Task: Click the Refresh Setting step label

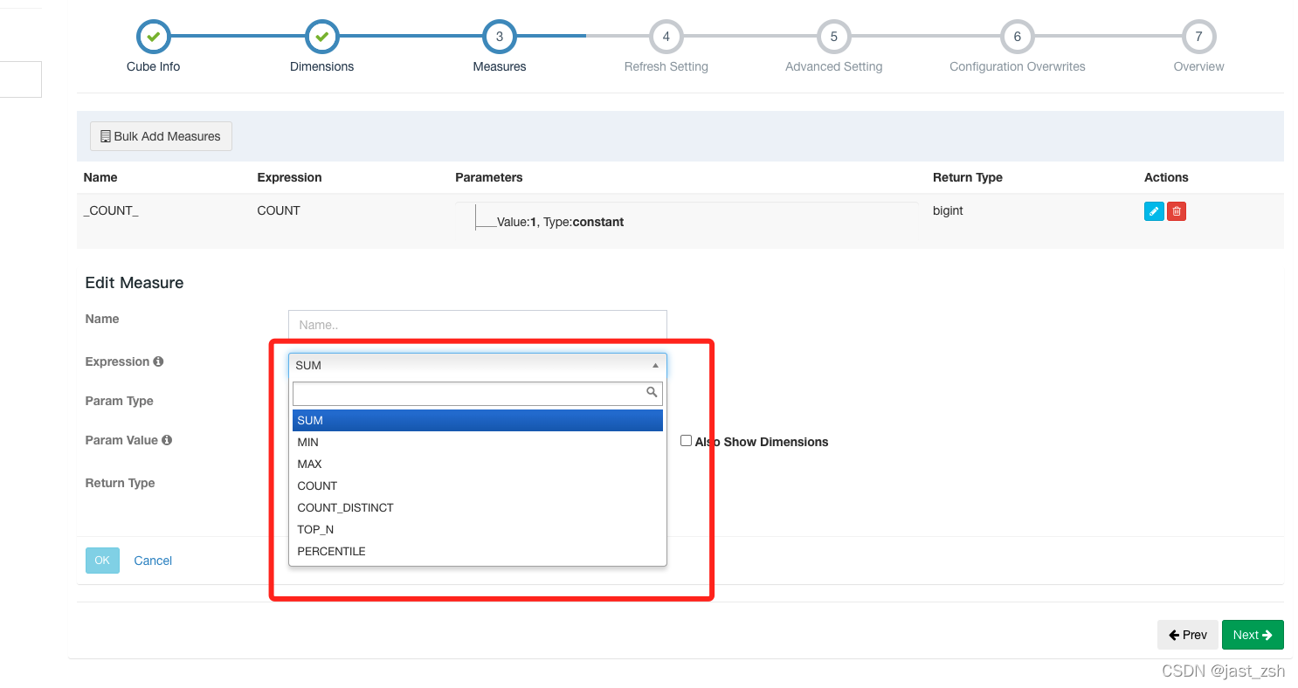Action: point(666,66)
